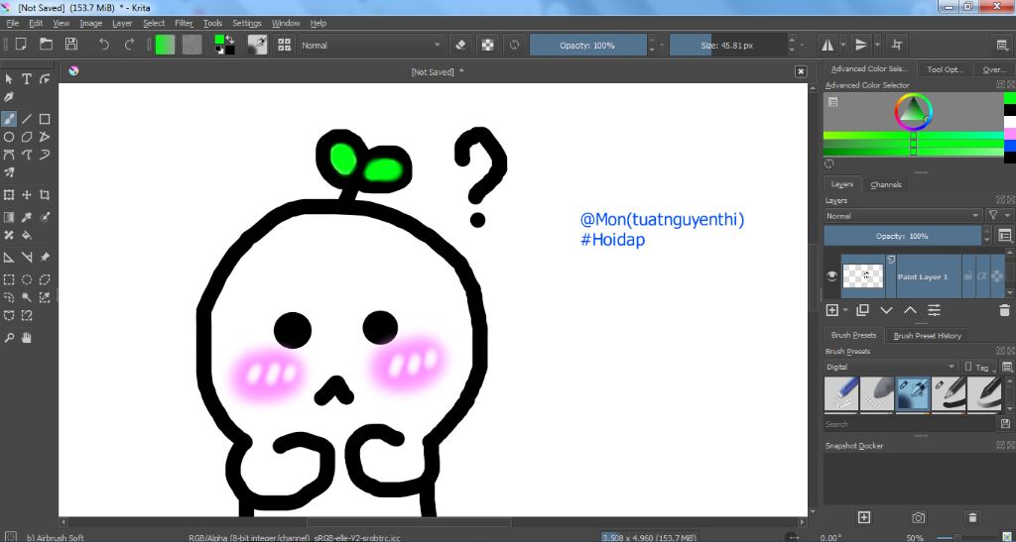Switch to the Channels tab
This screenshot has width=1016, height=542.
pos(886,184)
